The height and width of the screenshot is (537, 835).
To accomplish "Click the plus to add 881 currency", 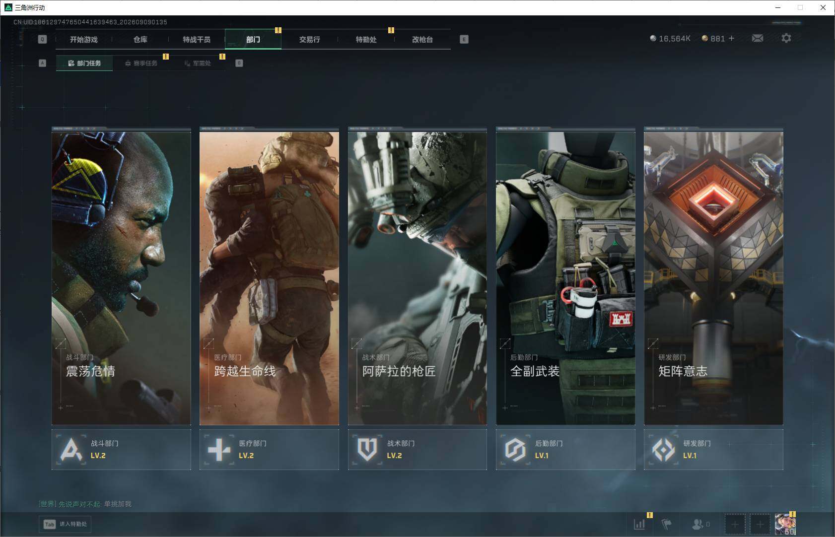I will (x=731, y=38).
